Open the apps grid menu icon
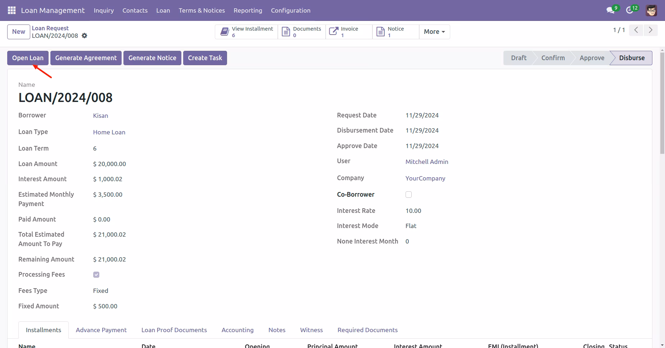This screenshot has height=348, width=665. [12, 10]
